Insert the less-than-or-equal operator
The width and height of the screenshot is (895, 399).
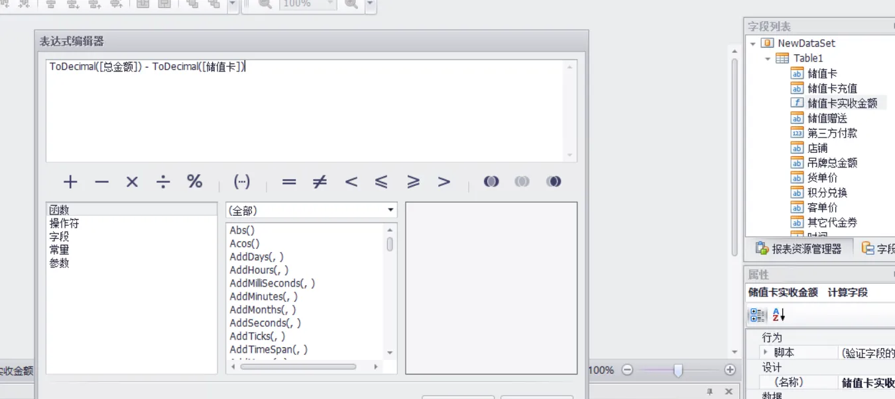(x=381, y=182)
